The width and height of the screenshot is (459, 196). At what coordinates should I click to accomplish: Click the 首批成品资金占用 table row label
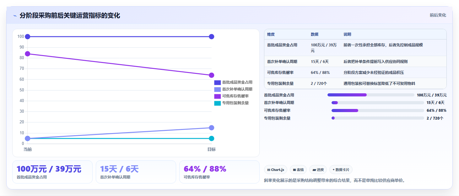(282, 45)
